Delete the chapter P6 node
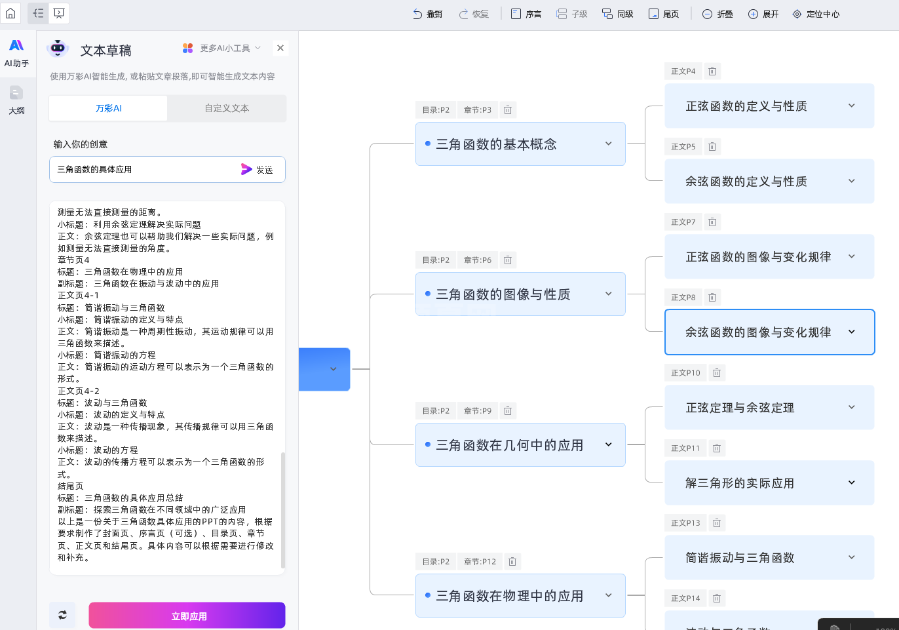Viewport: 899px width, 630px height. (x=507, y=260)
